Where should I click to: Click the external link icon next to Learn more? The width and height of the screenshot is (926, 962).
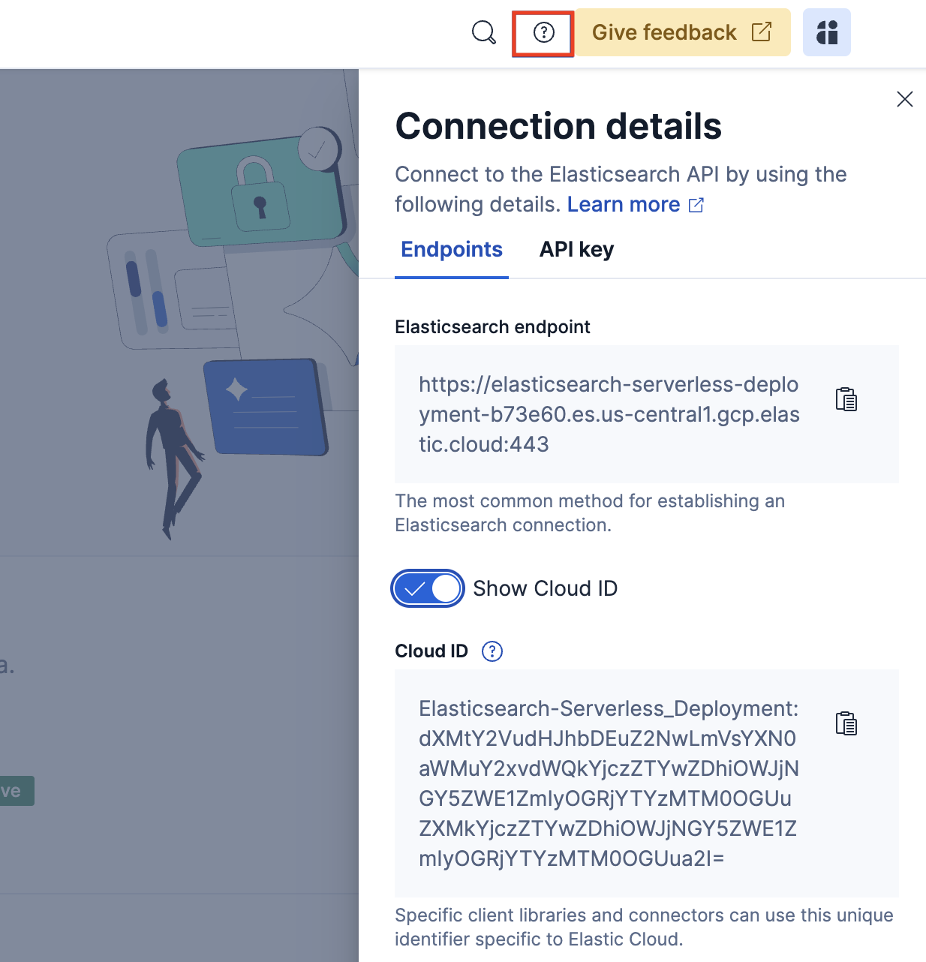[x=696, y=204]
